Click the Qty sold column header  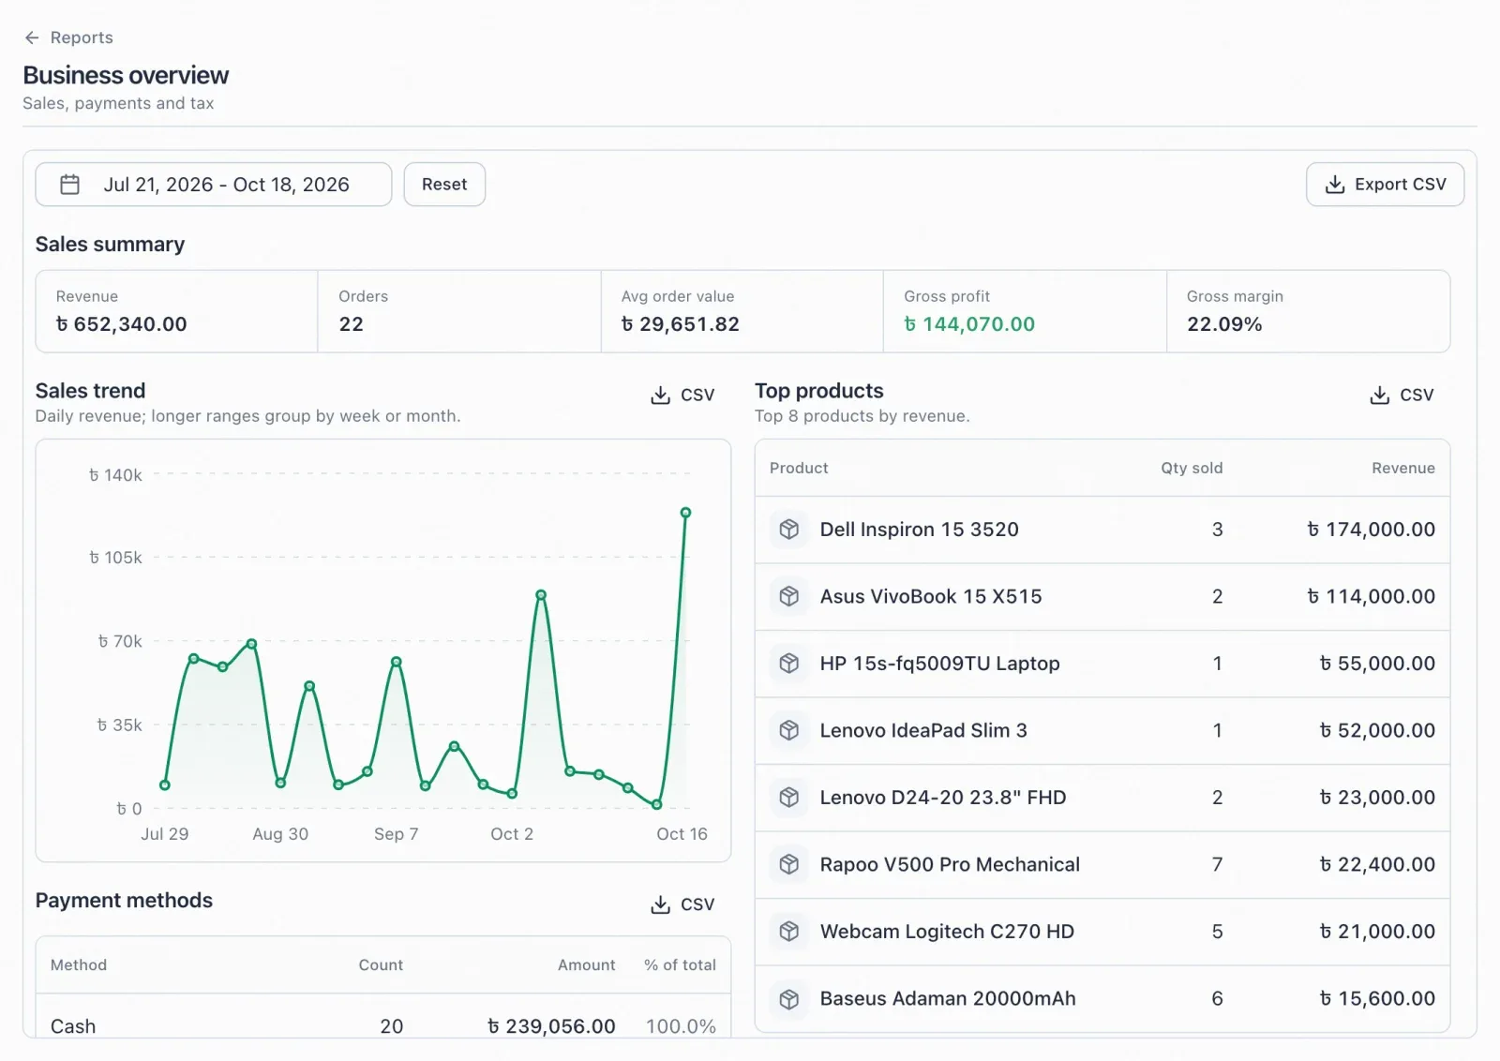(1192, 468)
